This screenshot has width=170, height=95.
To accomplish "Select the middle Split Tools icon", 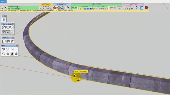I will [8, 41].
